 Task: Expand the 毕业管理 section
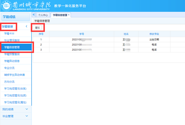(x=27, y=116)
